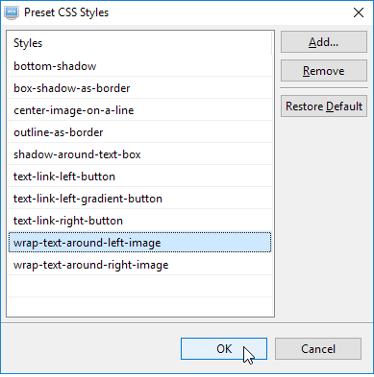Image resolution: width=374 pixels, height=377 pixels.
Task: Select the outline-as-border style
Action: point(139,132)
